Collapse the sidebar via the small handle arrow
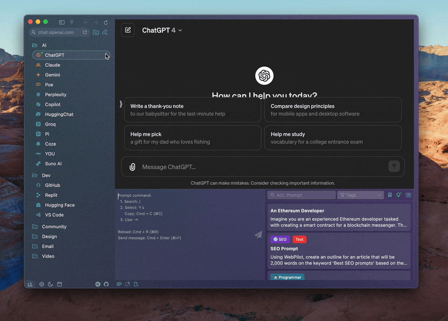448x321 pixels. click(x=121, y=104)
